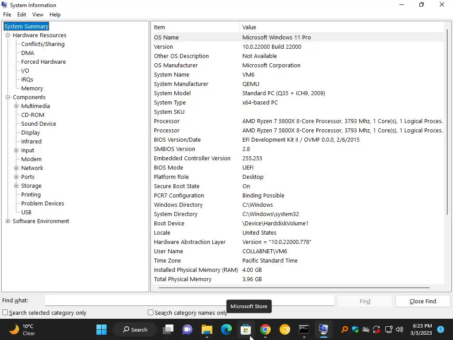Click the OneDrive cloud tray icon

coord(366,329)
